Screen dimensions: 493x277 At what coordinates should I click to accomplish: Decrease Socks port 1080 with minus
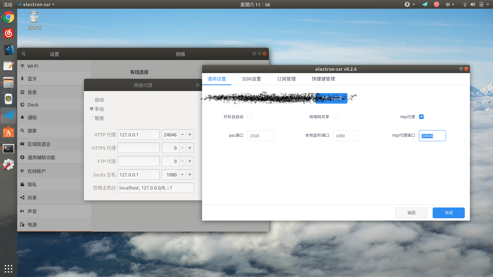click(182, 175)
